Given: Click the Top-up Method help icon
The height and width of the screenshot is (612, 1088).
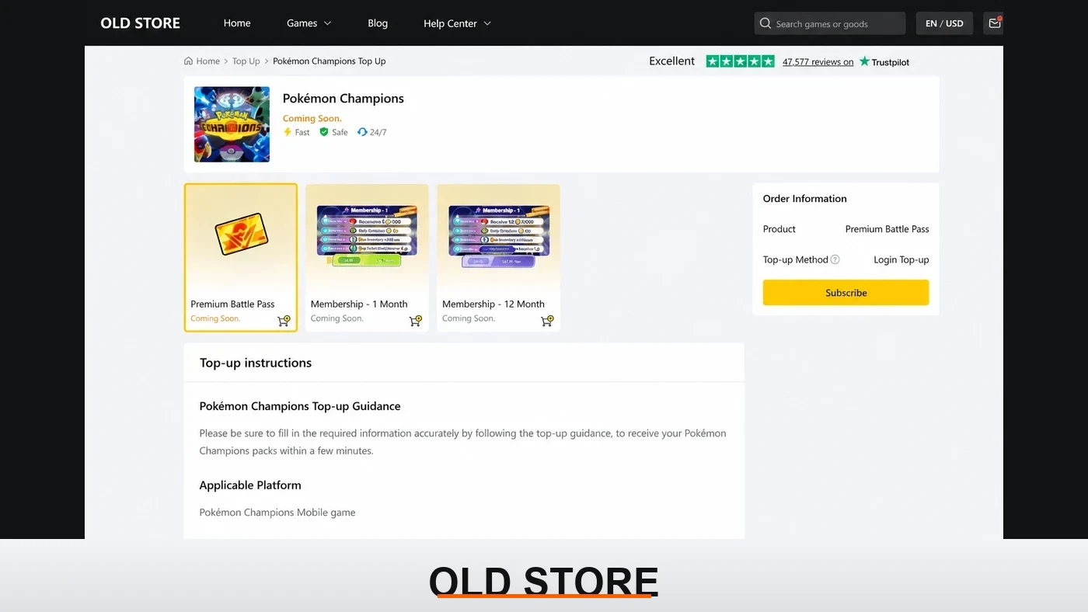Looking at the screenshot, I should [x=835, y=259].
